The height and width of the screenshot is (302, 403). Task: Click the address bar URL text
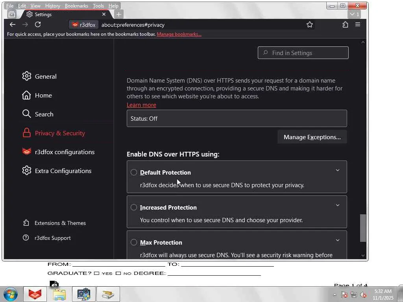133,25
